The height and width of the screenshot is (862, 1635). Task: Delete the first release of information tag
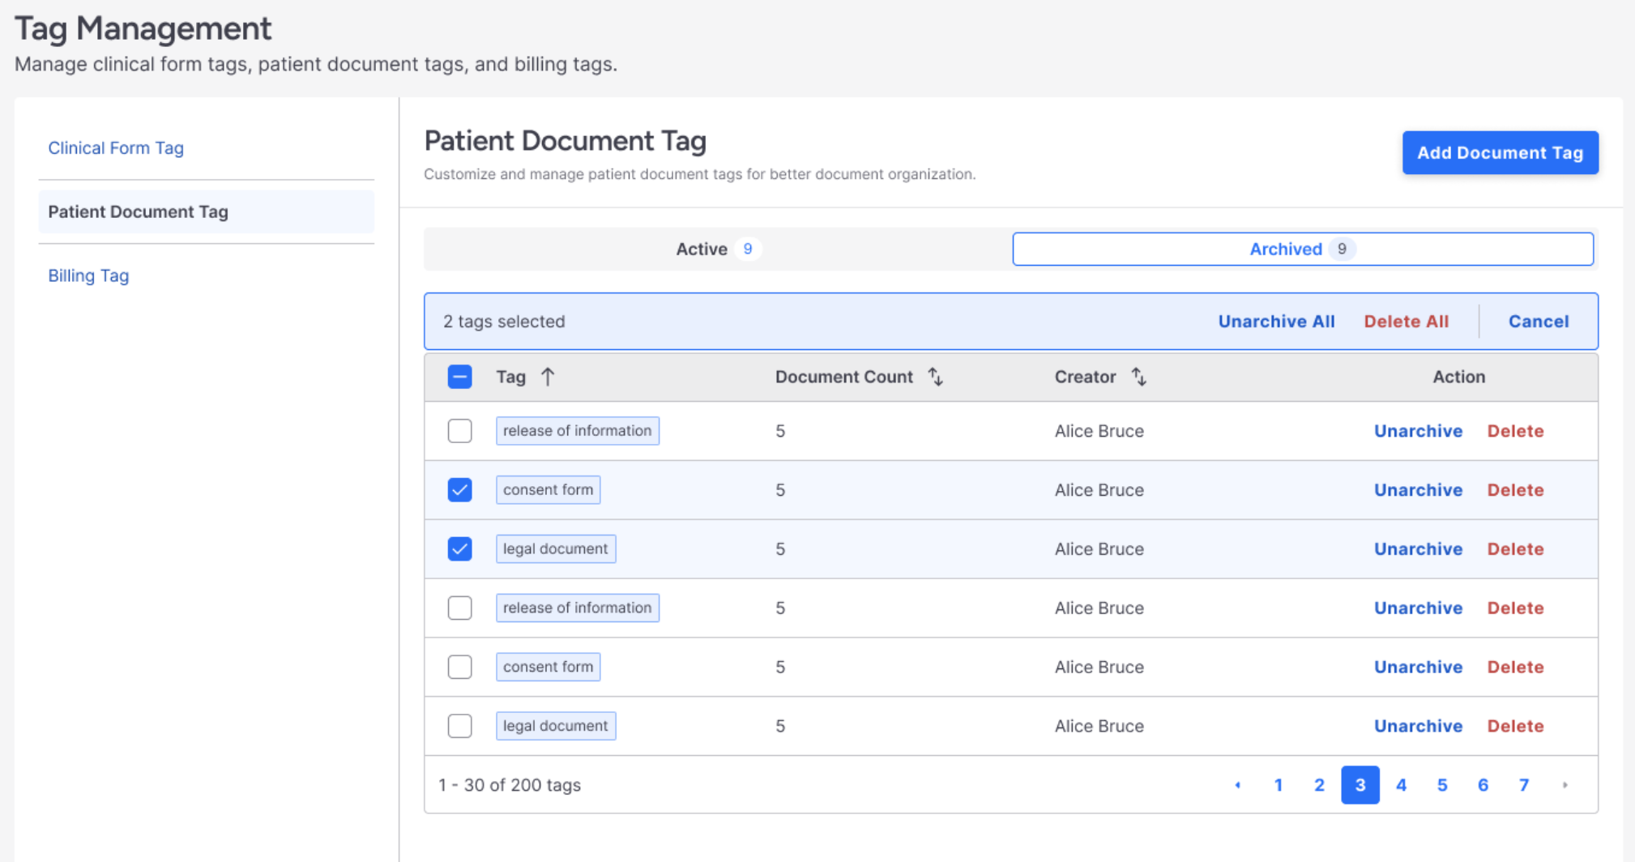point(1515,431)
